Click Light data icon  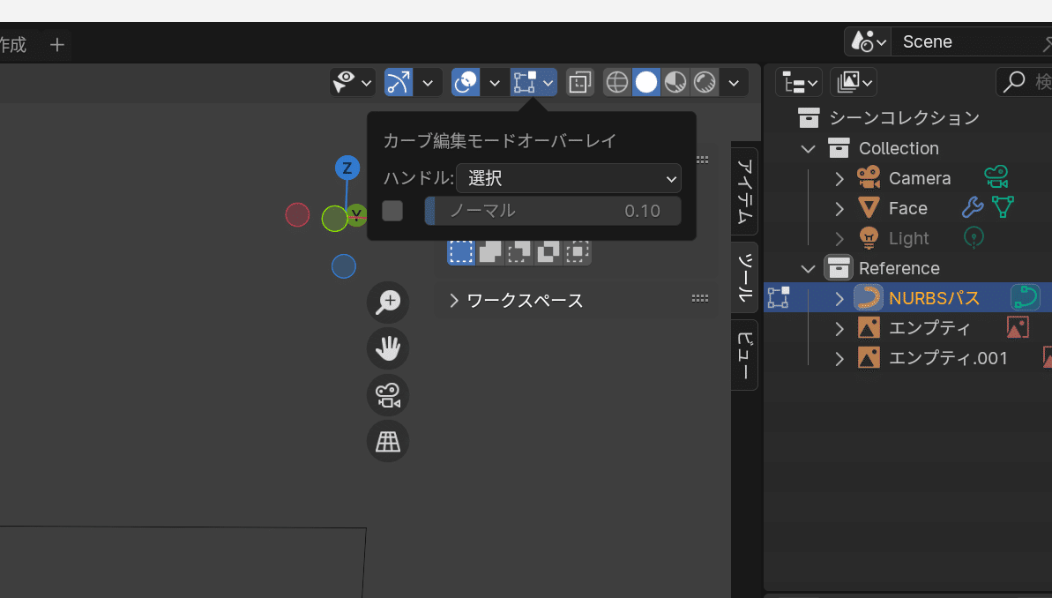pyautogui.click(x=974, y=237)
